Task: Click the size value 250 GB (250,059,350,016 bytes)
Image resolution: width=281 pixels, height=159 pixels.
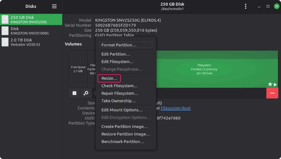Action: pyautogui.click(x=126, y=30)
